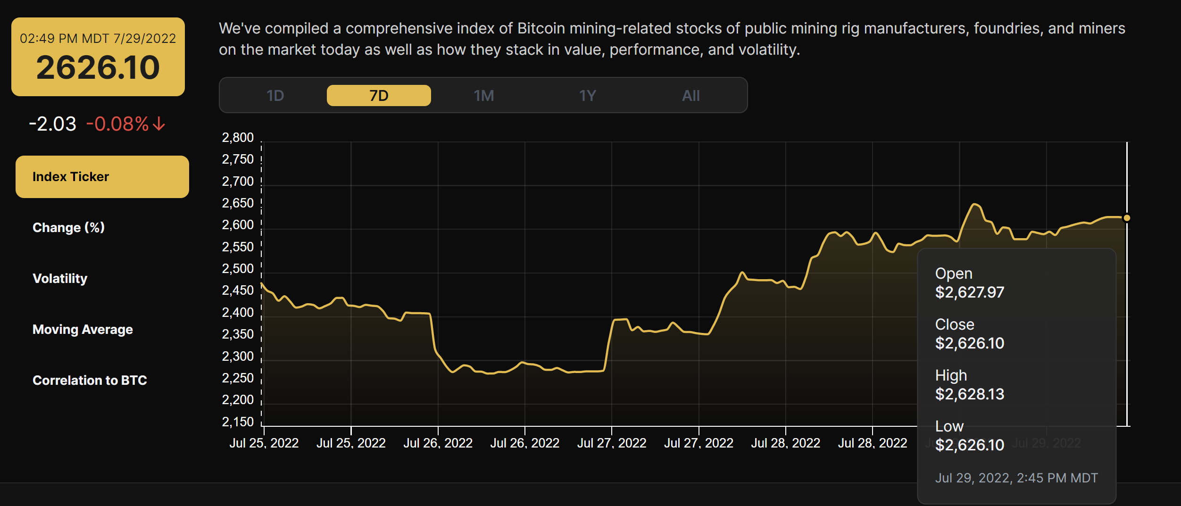
Task: Click the 2,800 y-axis gridline label
Action: point(237,137)
